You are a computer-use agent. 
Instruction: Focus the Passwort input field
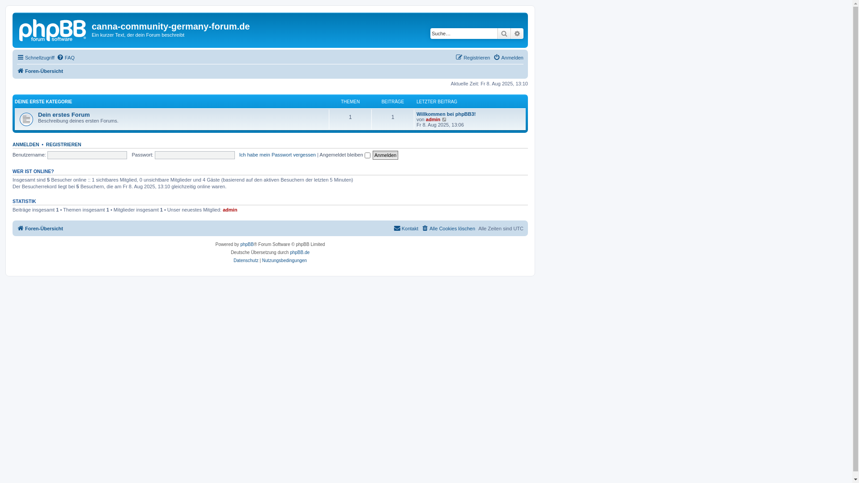(x=195, y=155)
